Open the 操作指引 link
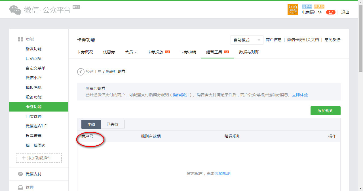Screen dimensions: 363x191 (181, 95)
